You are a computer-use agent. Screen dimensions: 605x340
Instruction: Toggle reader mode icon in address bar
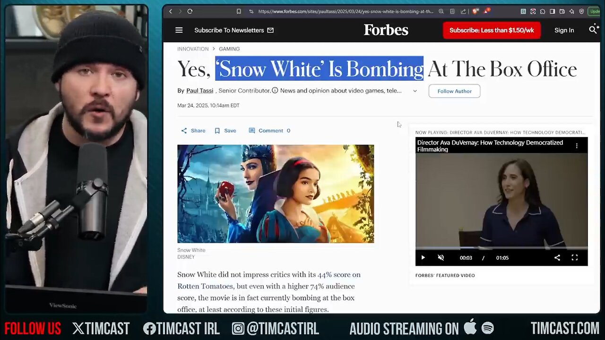pyautogui.click(x=452, y=11)
